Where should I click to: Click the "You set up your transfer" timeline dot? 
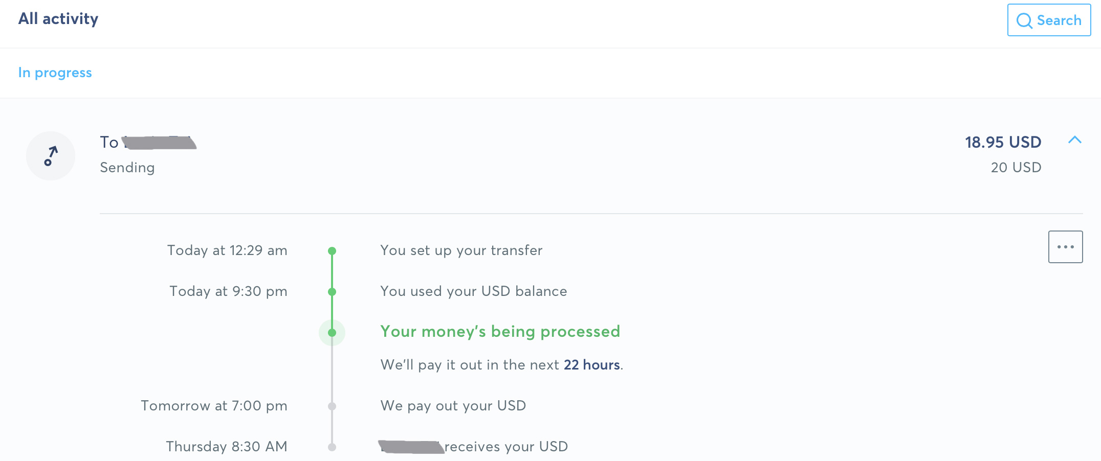(x=332, y=251)
